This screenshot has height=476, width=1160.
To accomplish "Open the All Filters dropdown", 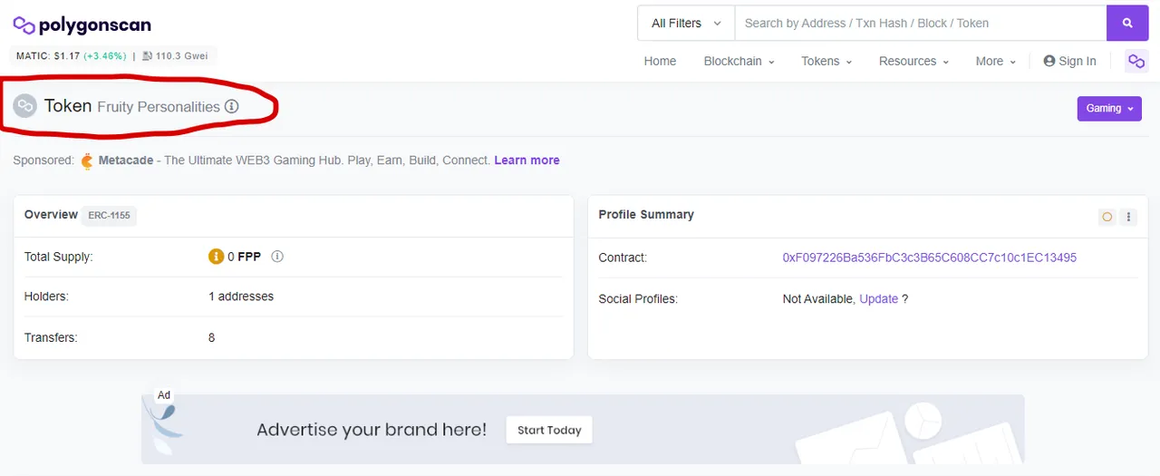I will coord(686,23).
